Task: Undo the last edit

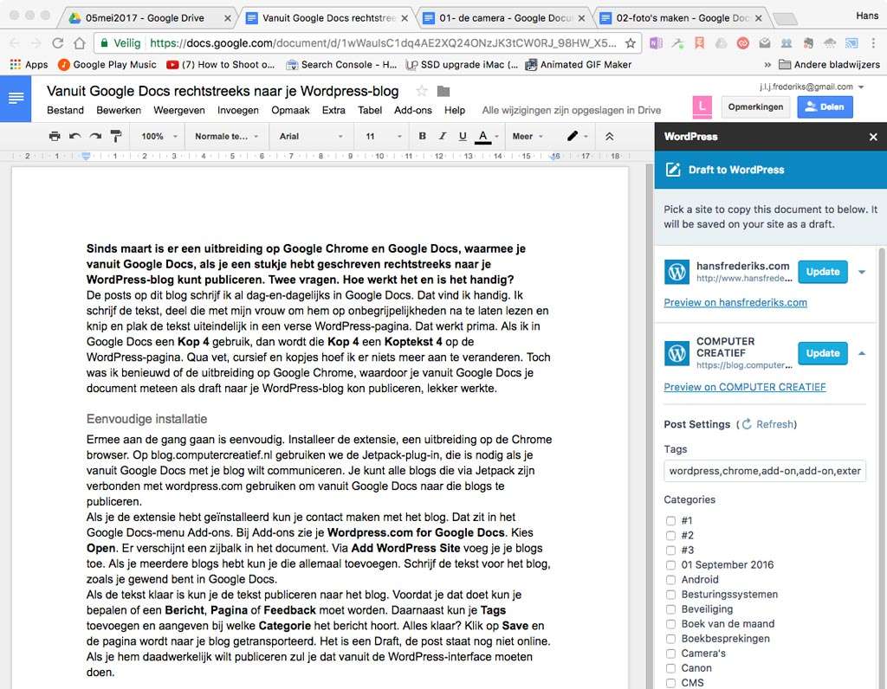Action: point(74,136)
